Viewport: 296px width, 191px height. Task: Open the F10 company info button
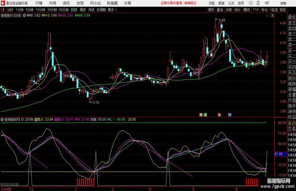256,10
